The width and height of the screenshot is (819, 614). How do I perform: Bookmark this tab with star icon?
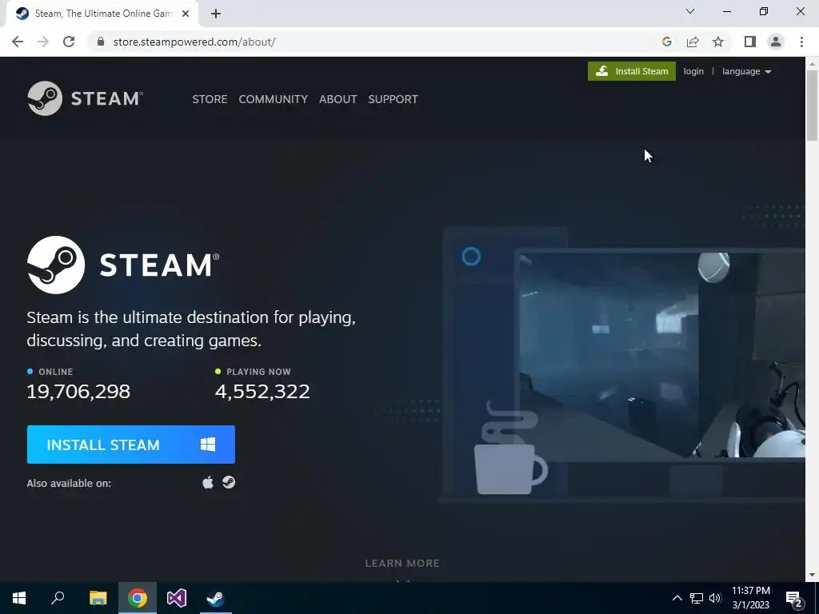(x=718, y=42)
